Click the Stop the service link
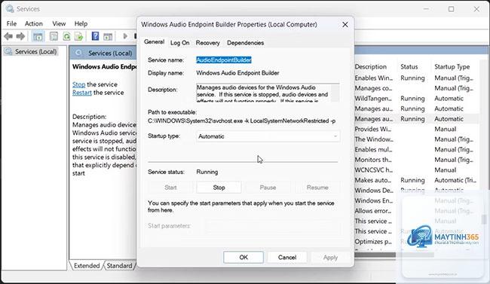The image size is (490, 284). pyautogui.click(x=78, y=84)
